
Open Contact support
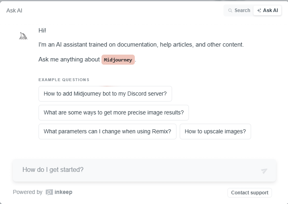point(249,193)
